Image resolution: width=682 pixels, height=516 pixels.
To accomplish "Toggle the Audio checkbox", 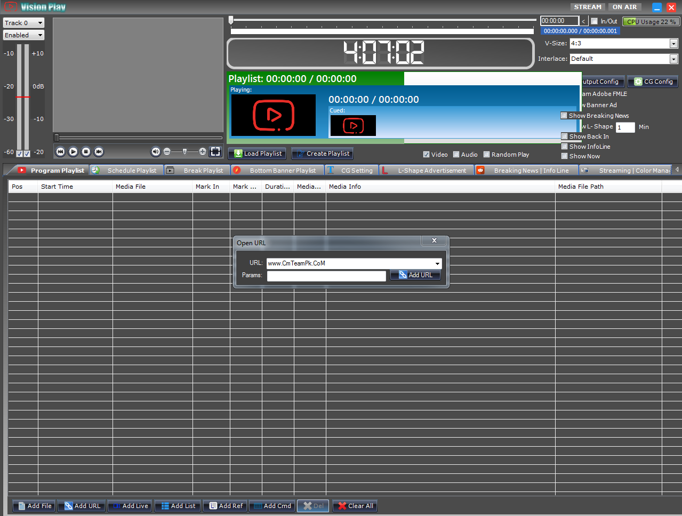I will coord(456,155).
